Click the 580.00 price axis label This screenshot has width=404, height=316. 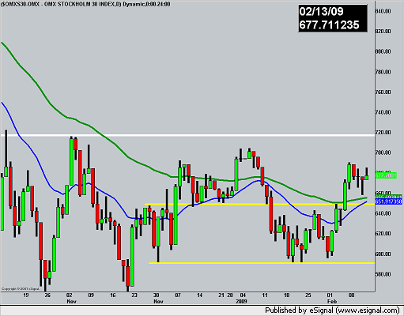[383, 274]
